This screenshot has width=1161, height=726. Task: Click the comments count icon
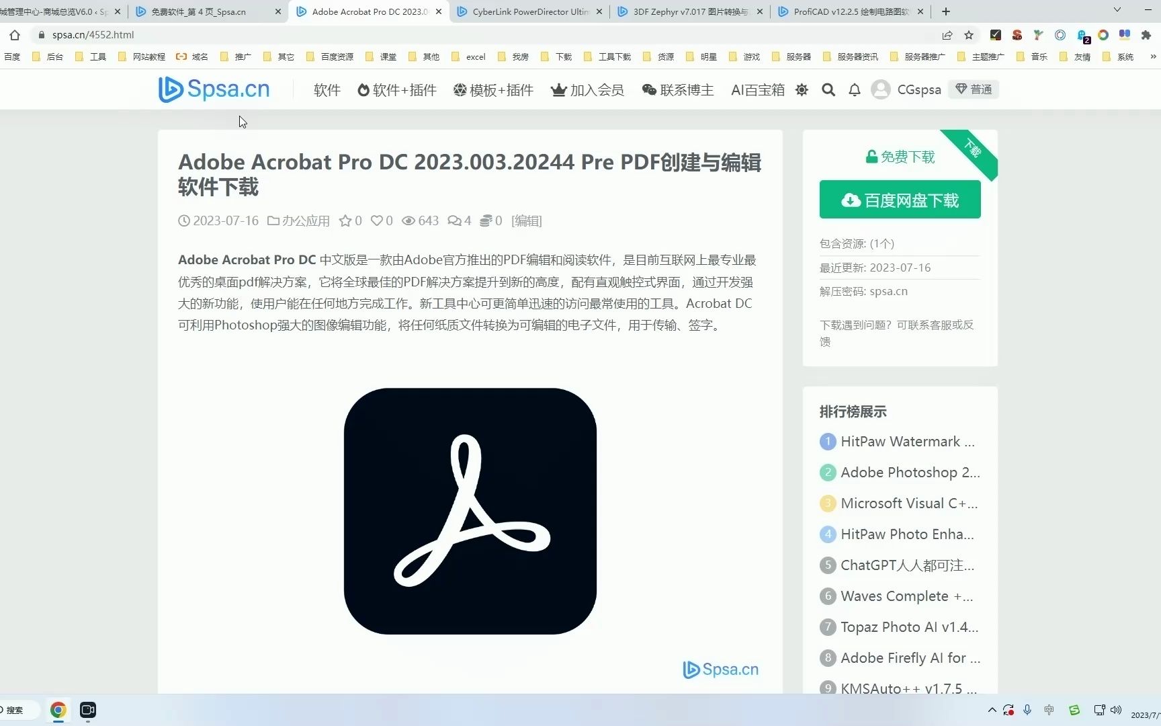(455, 220)
